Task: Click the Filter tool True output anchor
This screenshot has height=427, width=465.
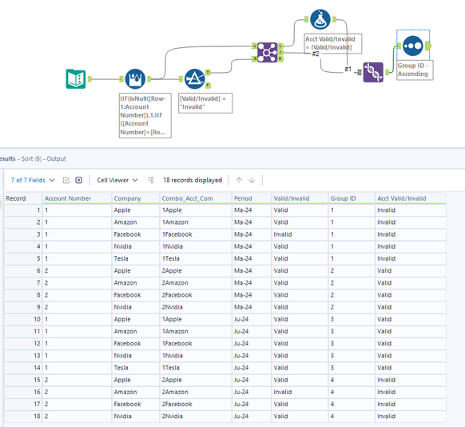Action: point(209,72)
